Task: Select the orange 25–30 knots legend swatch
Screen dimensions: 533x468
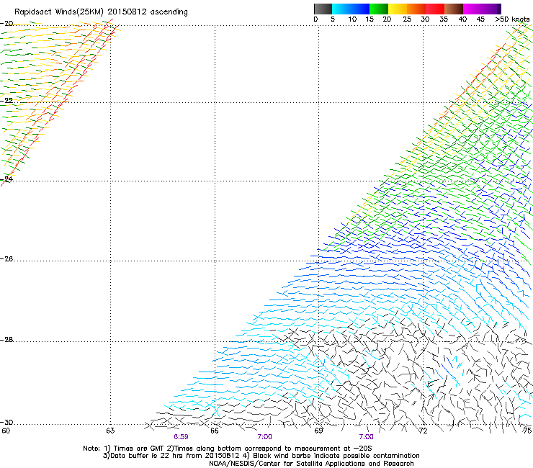Action: [x=416, y=9]
